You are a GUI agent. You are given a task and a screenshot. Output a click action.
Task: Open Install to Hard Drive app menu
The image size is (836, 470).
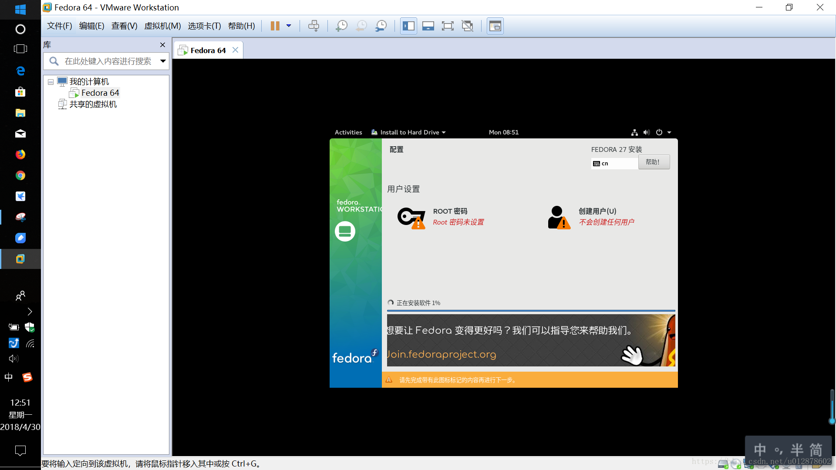pos(408,132)
